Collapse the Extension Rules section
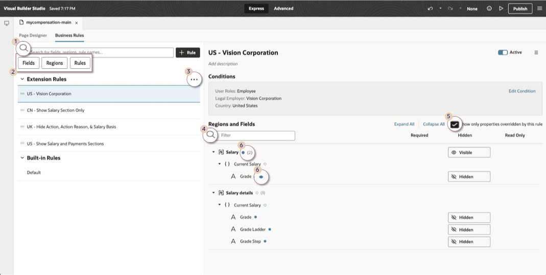Screen dimensions: 546x275 pyautogui.click(x=22, y=79)
